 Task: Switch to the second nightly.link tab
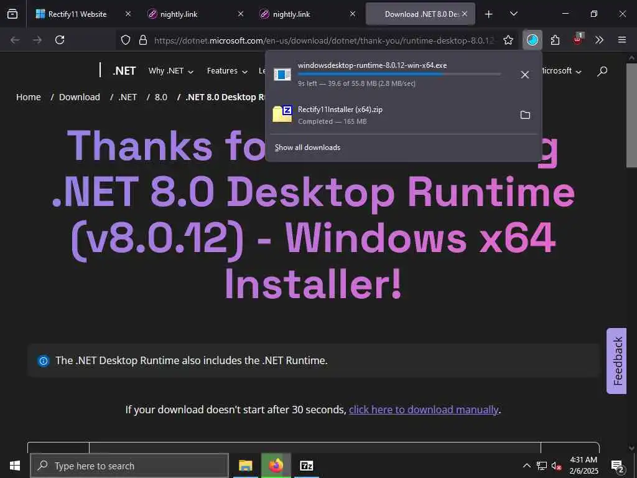click(291, 14)
